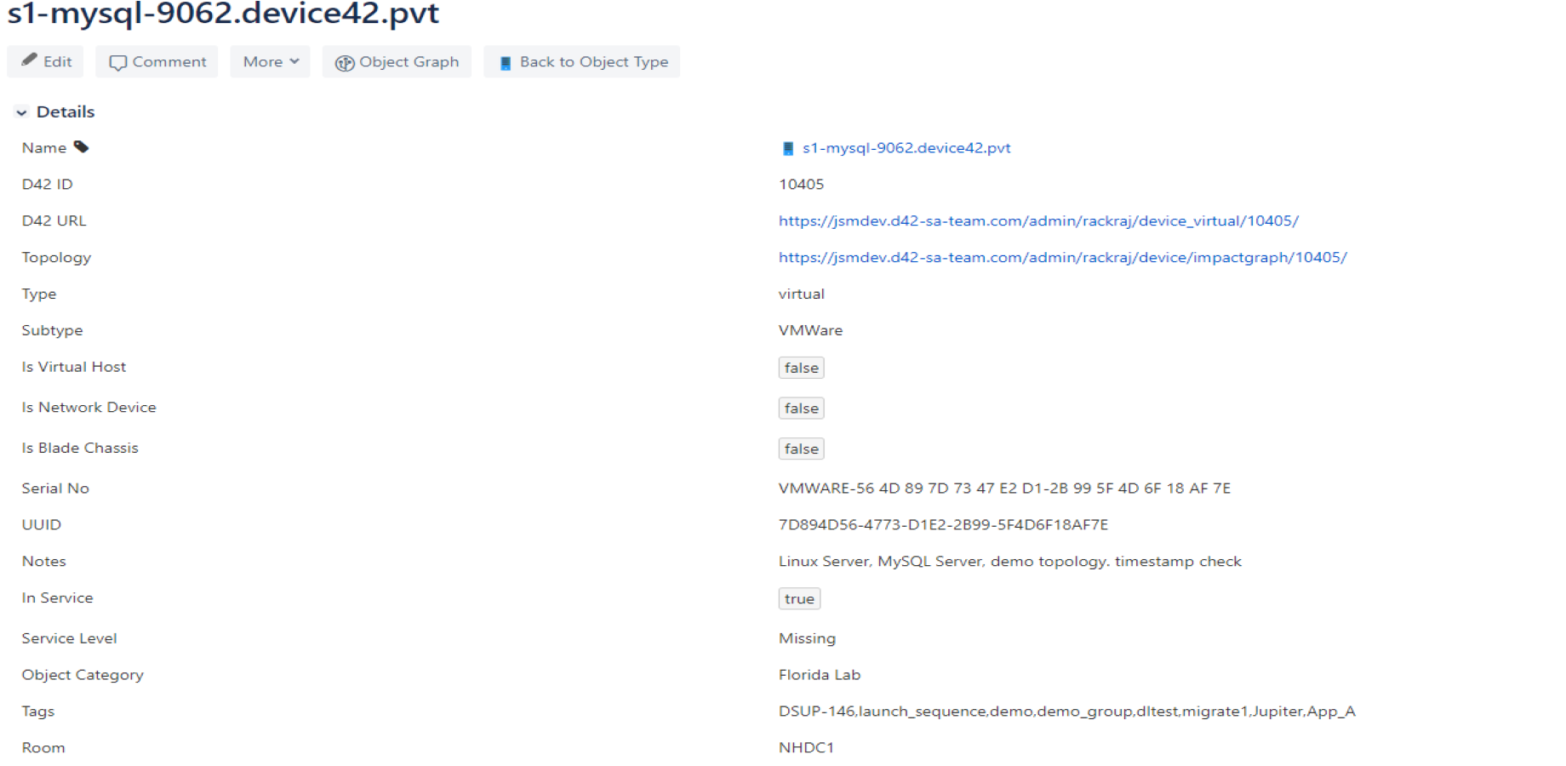Go Back to Object Type
The width and height of the screenshot is (1566, 766).
(x=582, y=61)
